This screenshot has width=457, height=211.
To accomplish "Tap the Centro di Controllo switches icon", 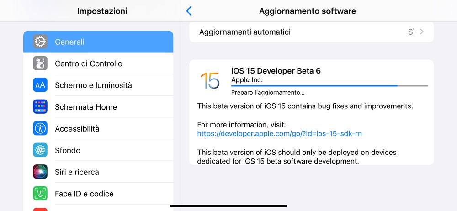I will (40, 63).
